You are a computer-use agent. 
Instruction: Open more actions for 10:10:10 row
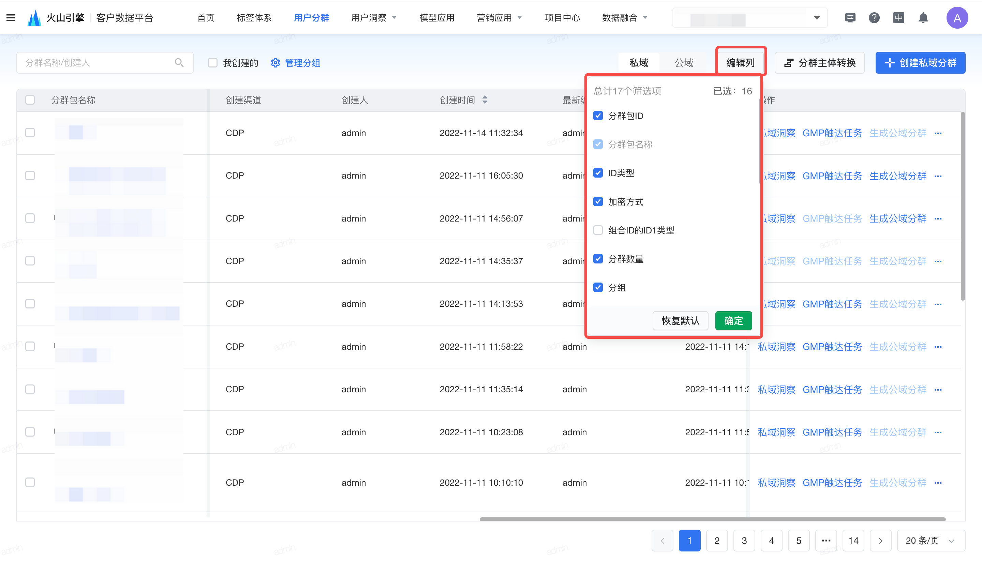938,483
